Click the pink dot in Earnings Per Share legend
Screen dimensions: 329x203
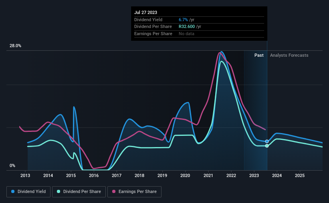114,191
